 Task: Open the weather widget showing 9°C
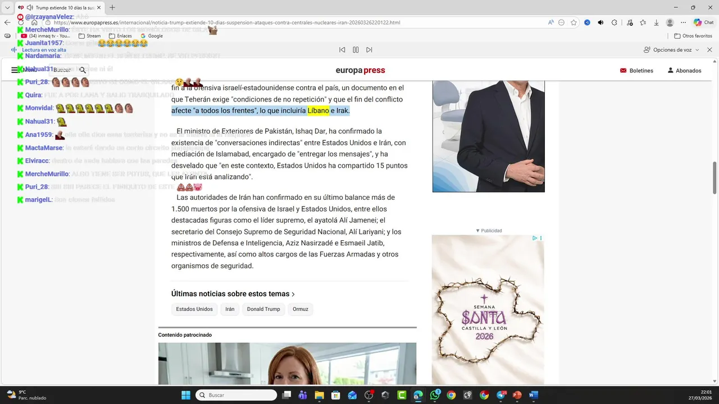tap(26, 395)
